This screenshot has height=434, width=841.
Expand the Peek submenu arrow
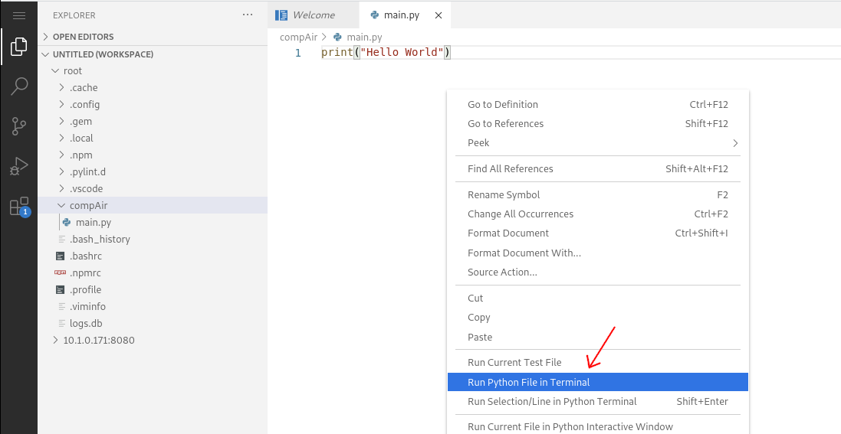pyautogui.click(x=735, y=143)
